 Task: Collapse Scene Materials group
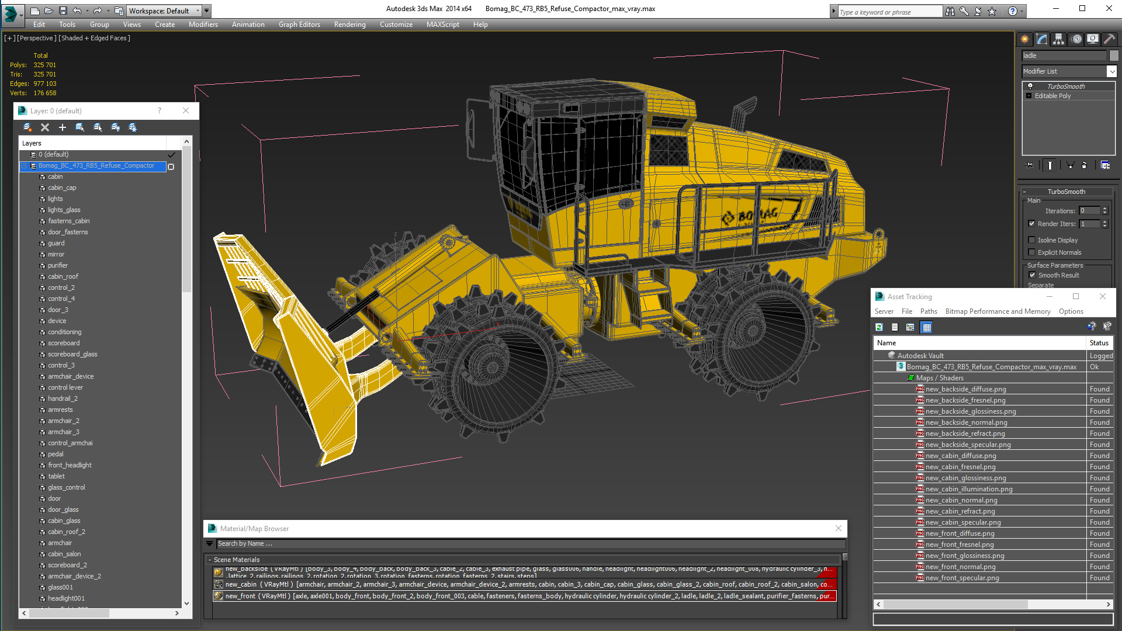point(210,560)
